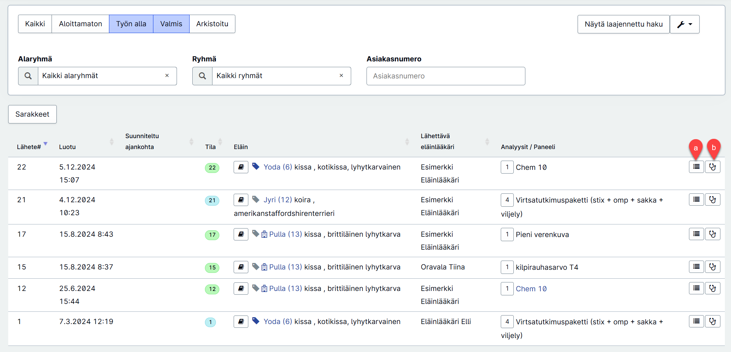The height and width of the screenshot is (352, 731).
Task: Click Eläinlääkäri Elli veterinarian cell
Action: coord(446,322)
